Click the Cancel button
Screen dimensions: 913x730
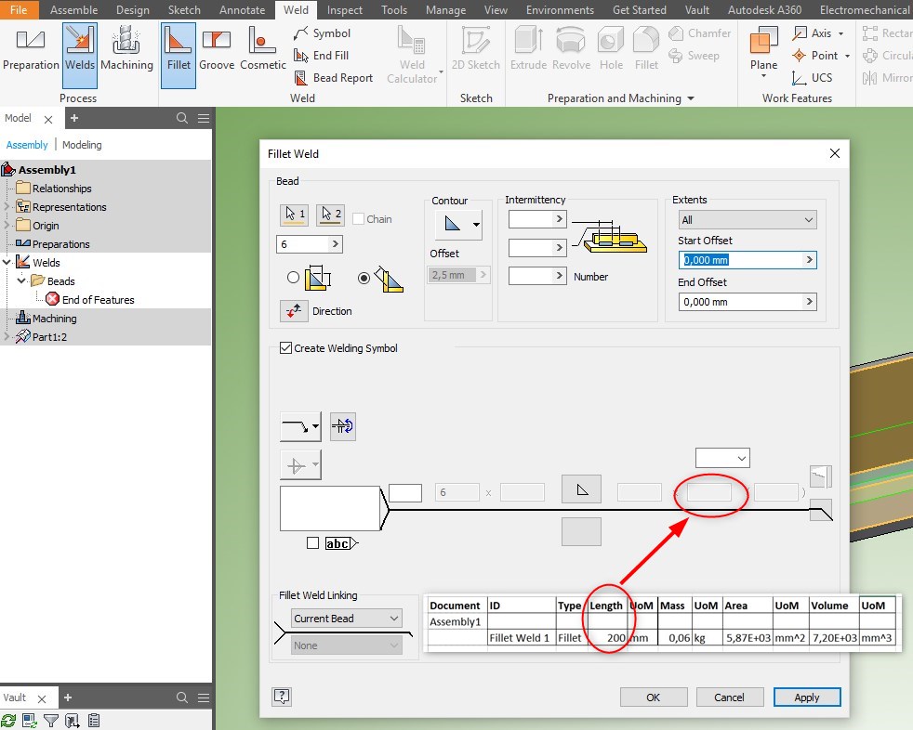pos(730,697)
